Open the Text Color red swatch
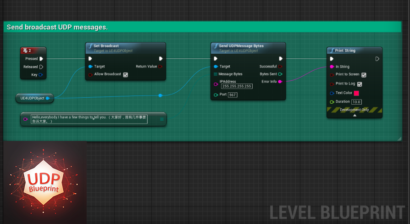Image resolution: width=410 pixels, height=224 pixels. pos(356,93)
